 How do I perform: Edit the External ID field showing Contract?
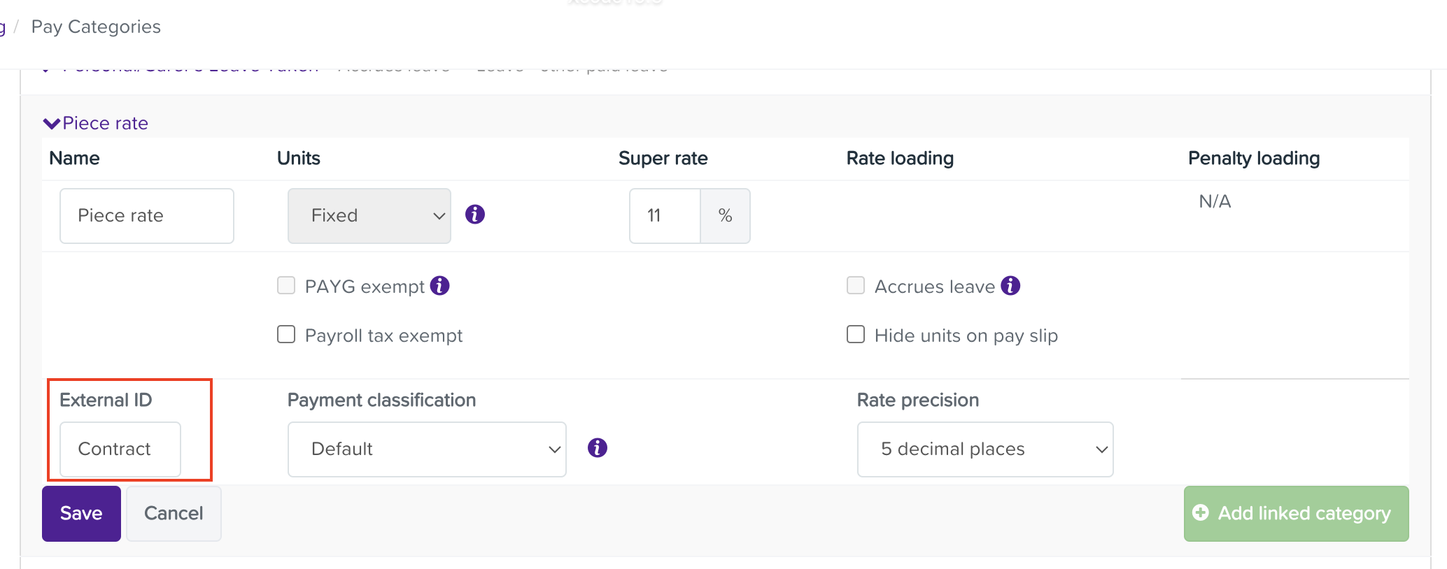point(119,449)
